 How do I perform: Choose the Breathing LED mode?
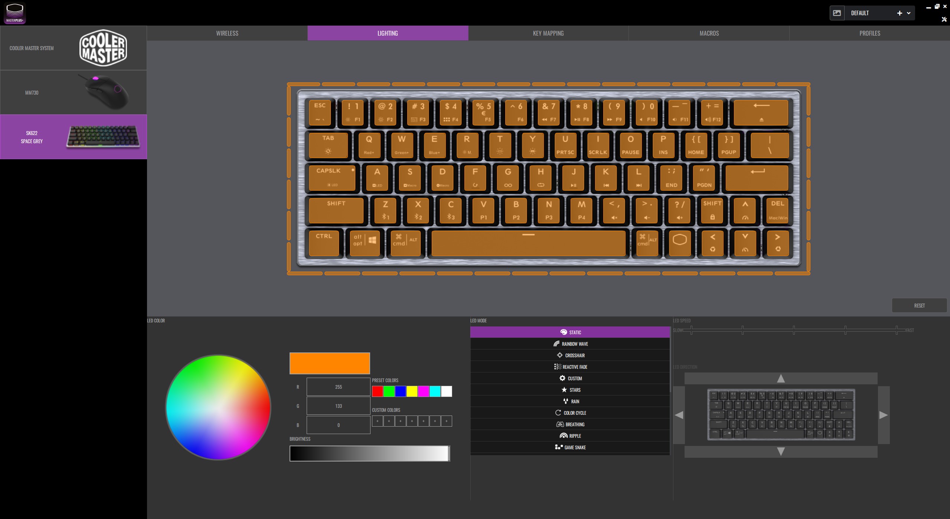point(570,424)
